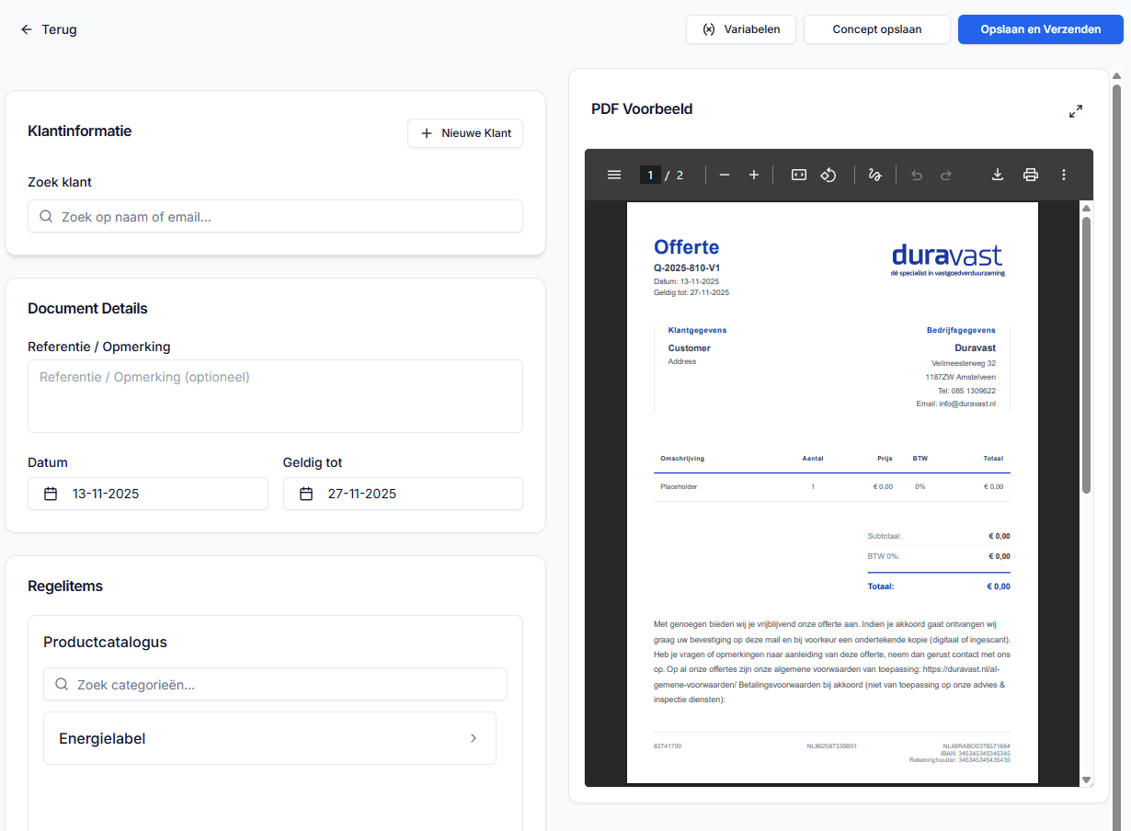Zoom in on the PDF preview
The height and width of the screenshot is (831, 1131).
[x=754, y=174]
